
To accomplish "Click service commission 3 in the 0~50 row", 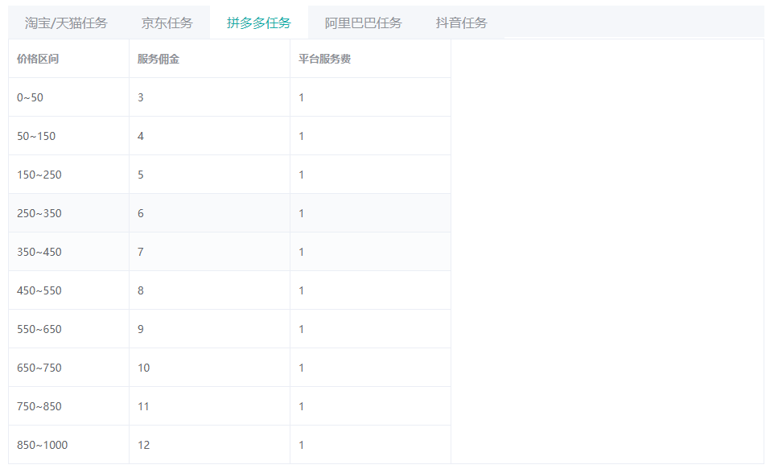I will [210, 97].
